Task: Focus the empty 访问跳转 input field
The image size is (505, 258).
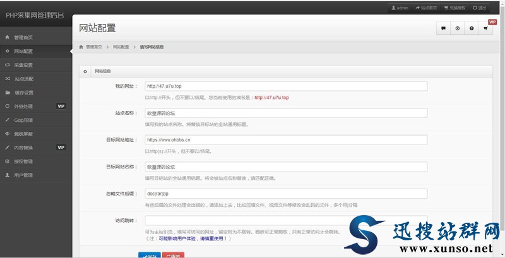Action: 286,221
